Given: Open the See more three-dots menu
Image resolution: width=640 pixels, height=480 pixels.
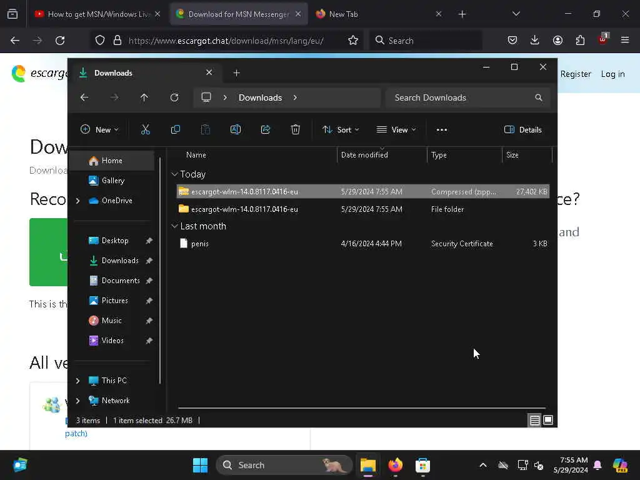Looking at the screenshot, I should [x=442, y=130].
